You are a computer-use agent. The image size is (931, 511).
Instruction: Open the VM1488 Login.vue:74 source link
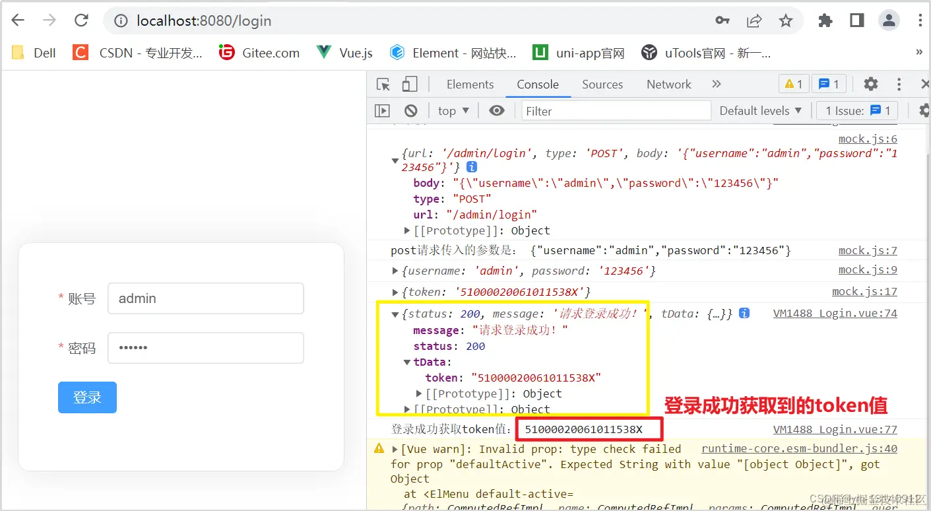[835, 314]
